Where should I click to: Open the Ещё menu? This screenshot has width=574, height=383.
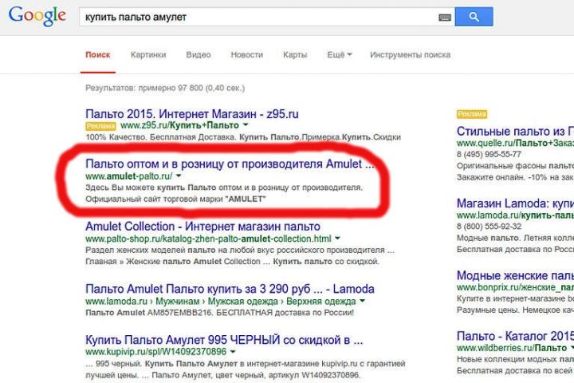click(x=339, y=55)
